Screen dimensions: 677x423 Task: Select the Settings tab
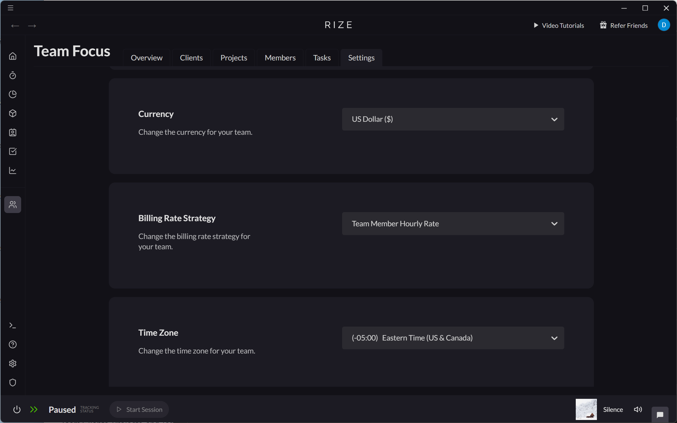361,58
